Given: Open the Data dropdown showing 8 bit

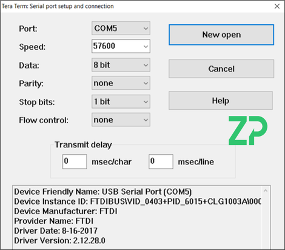Looking at the screenshot, I should tap(121, 65).
